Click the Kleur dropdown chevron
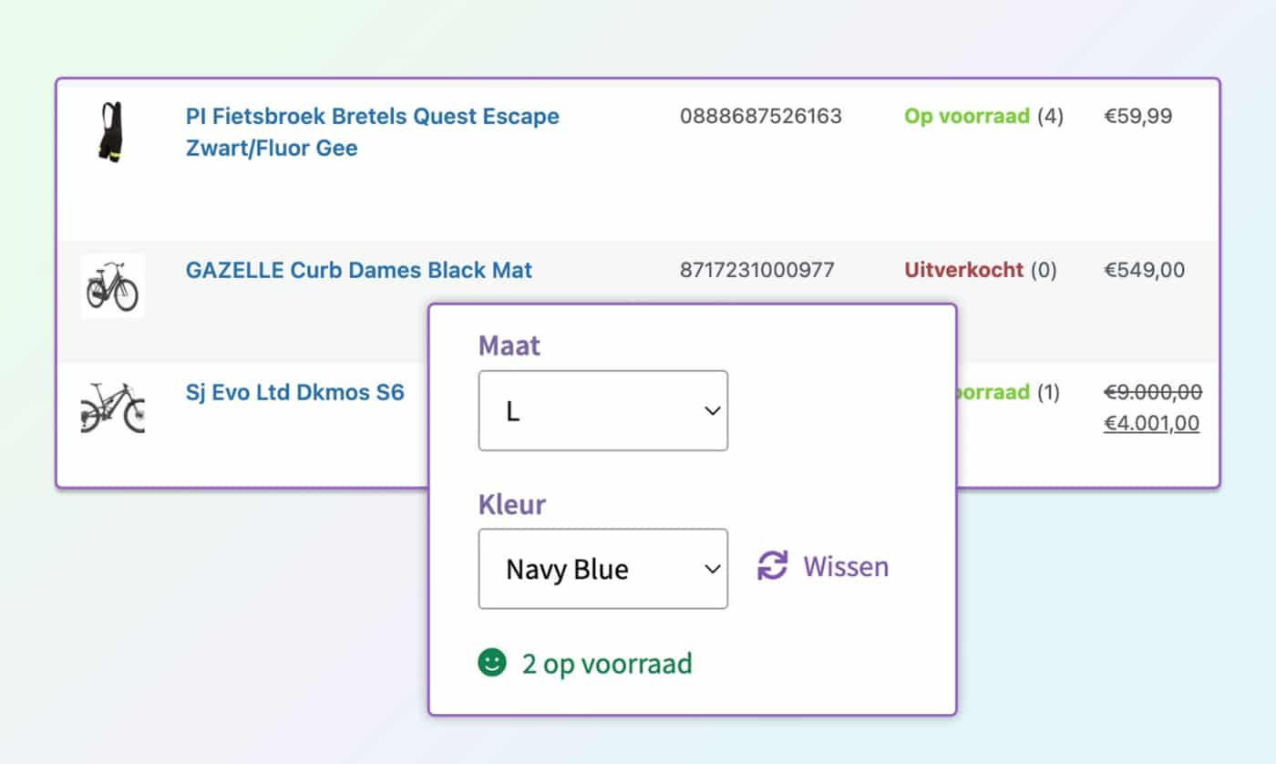Screen dimensions: 1276x764 click(711, 569)
